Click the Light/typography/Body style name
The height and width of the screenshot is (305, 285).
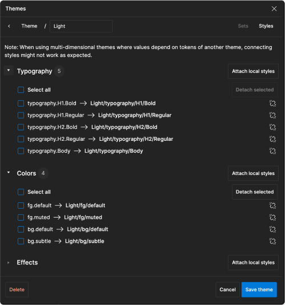114,151
